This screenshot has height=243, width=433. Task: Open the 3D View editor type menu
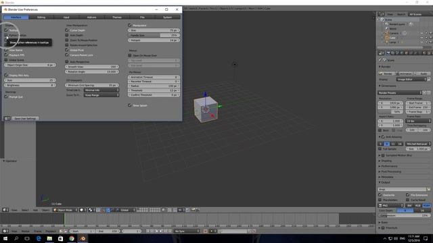coord(5,210)
